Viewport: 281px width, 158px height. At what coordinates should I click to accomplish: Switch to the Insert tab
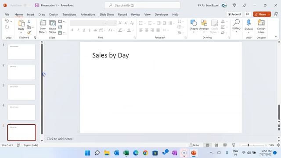pos(30,14)
